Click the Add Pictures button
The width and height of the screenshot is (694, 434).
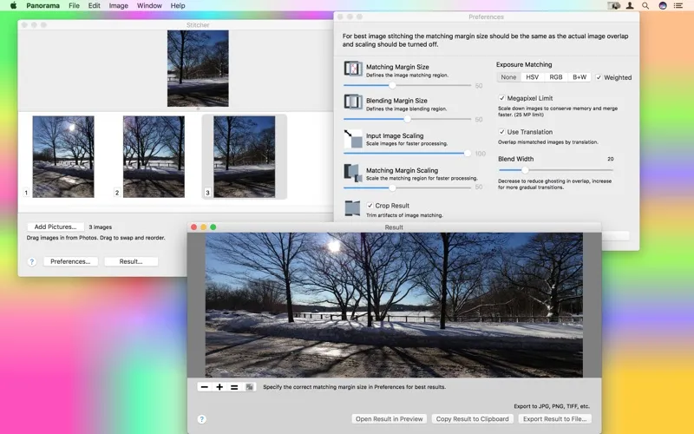click(55, 227)
